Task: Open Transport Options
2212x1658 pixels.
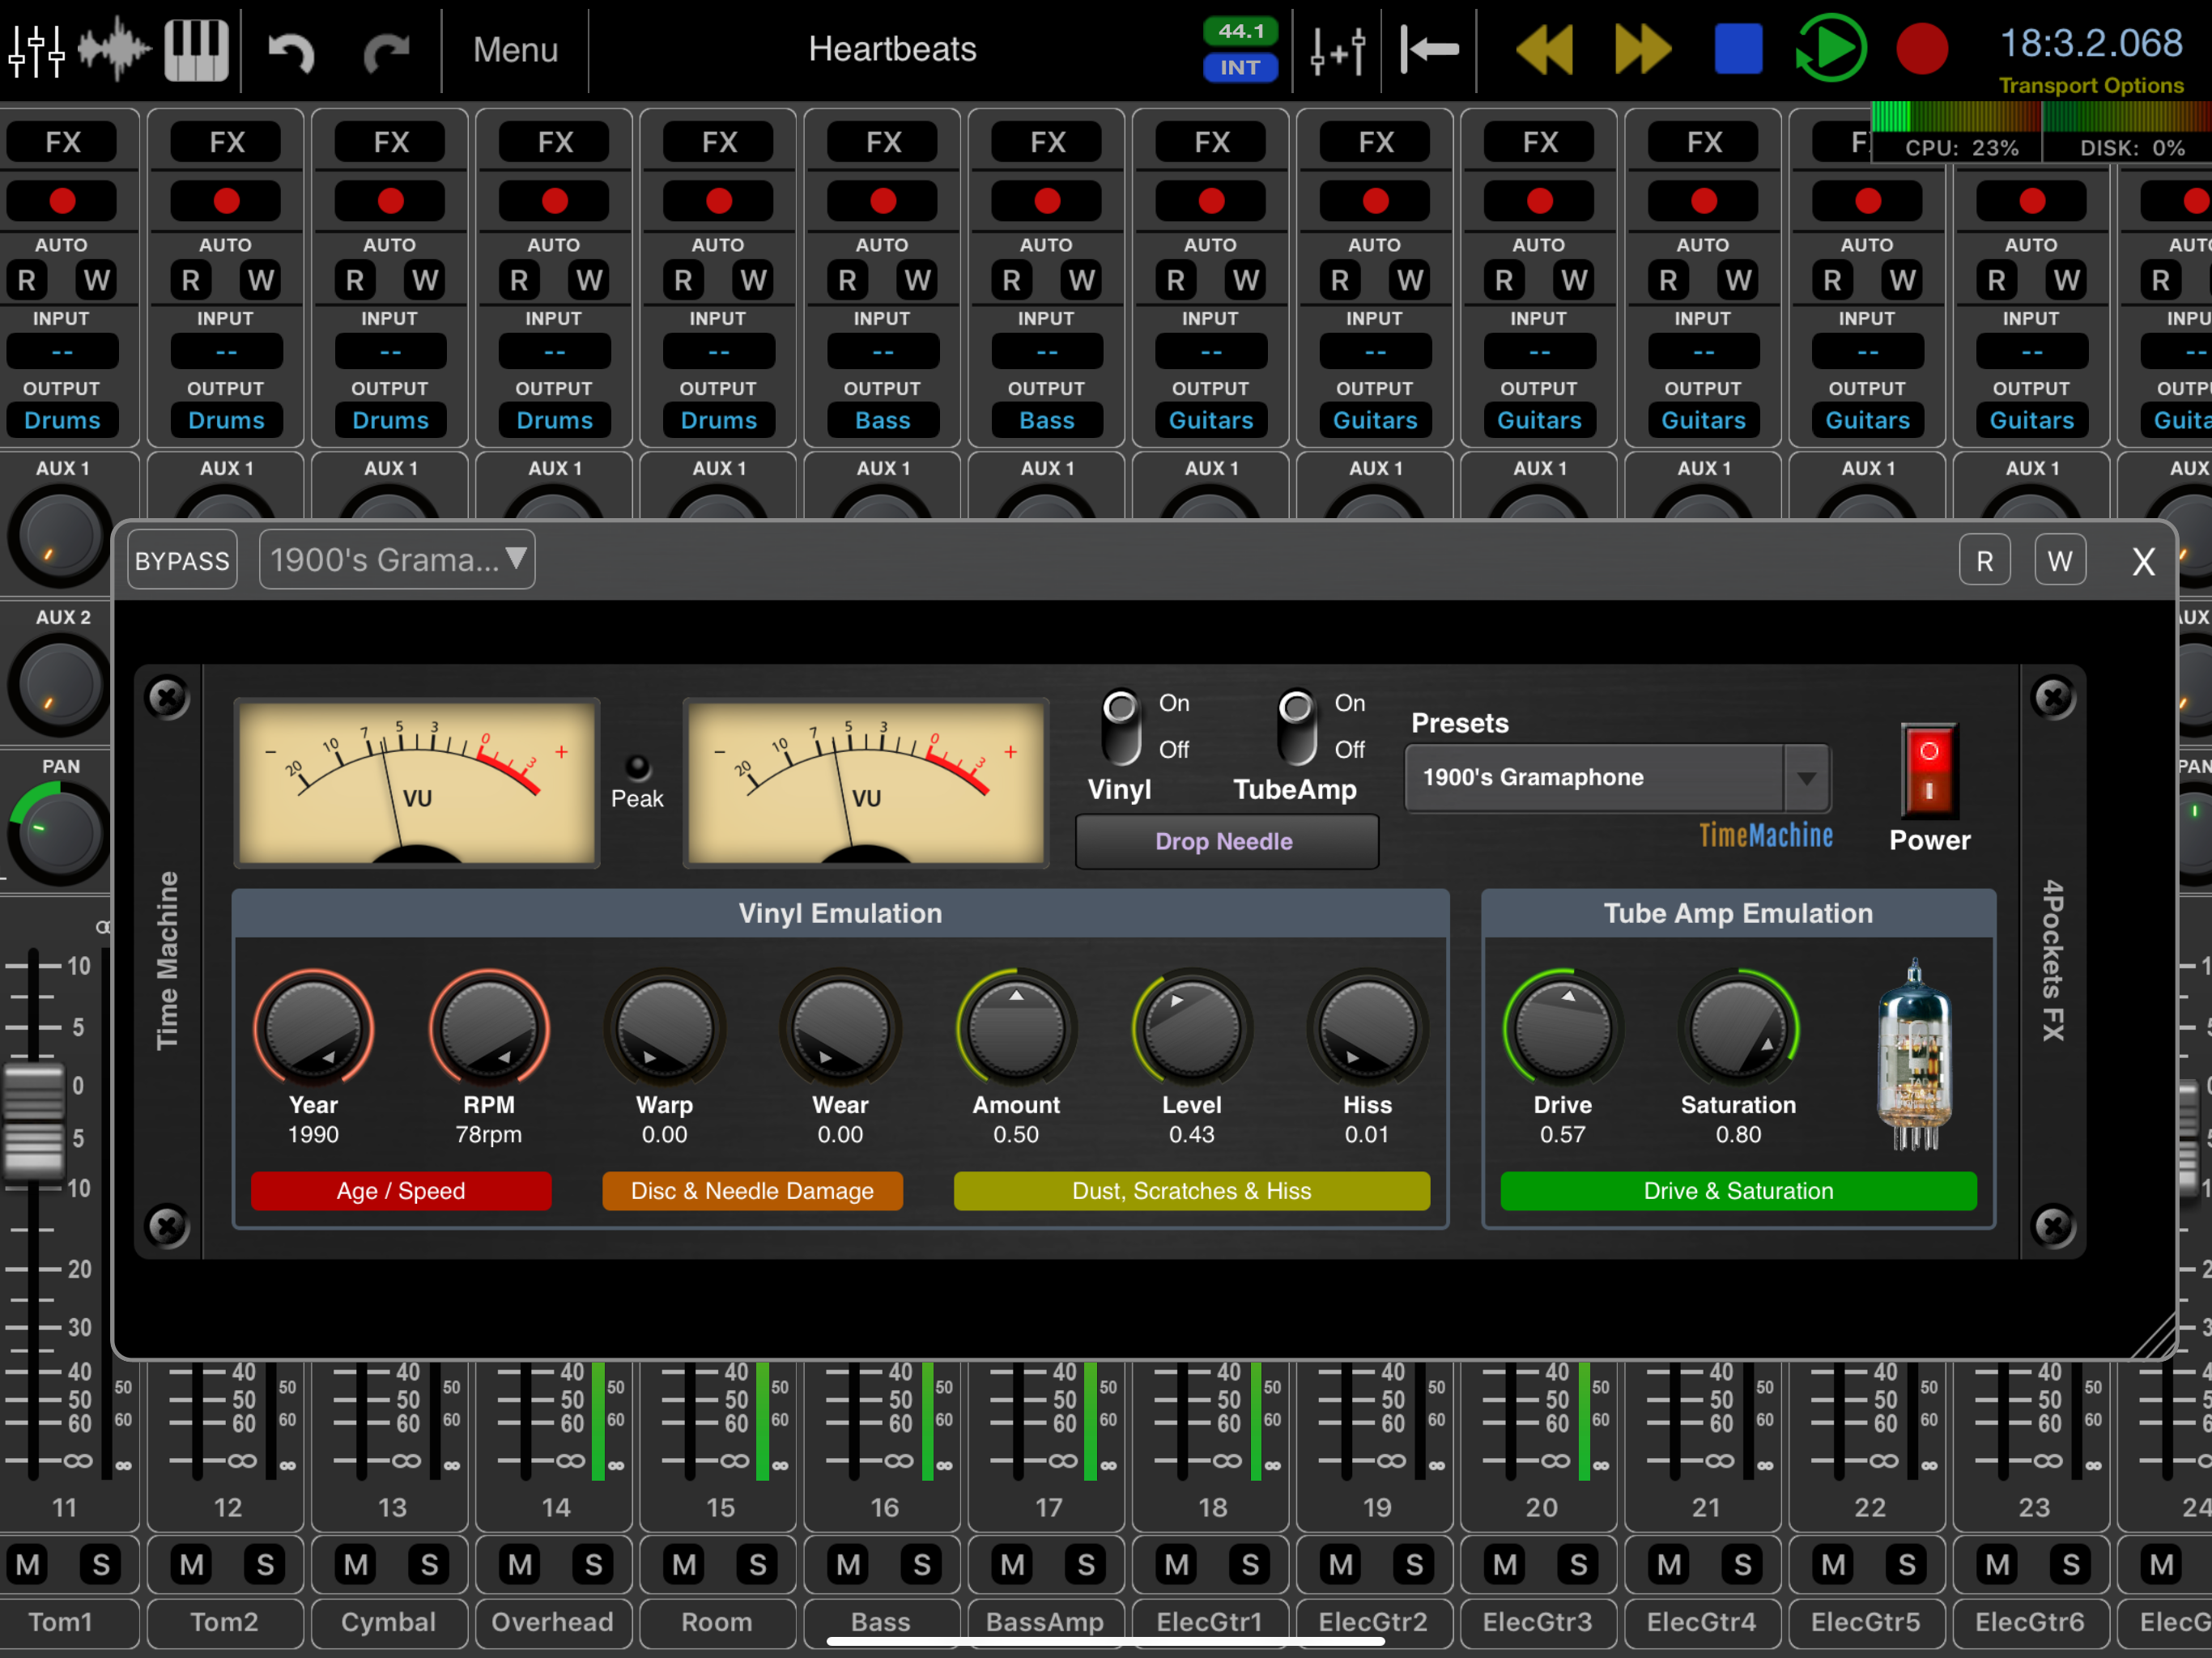Action: [2090, 86]
